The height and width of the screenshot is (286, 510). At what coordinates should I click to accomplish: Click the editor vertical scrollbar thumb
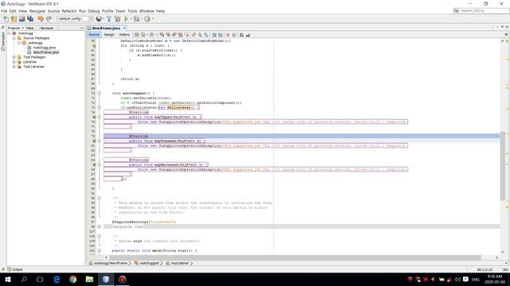tap(503, 165)
